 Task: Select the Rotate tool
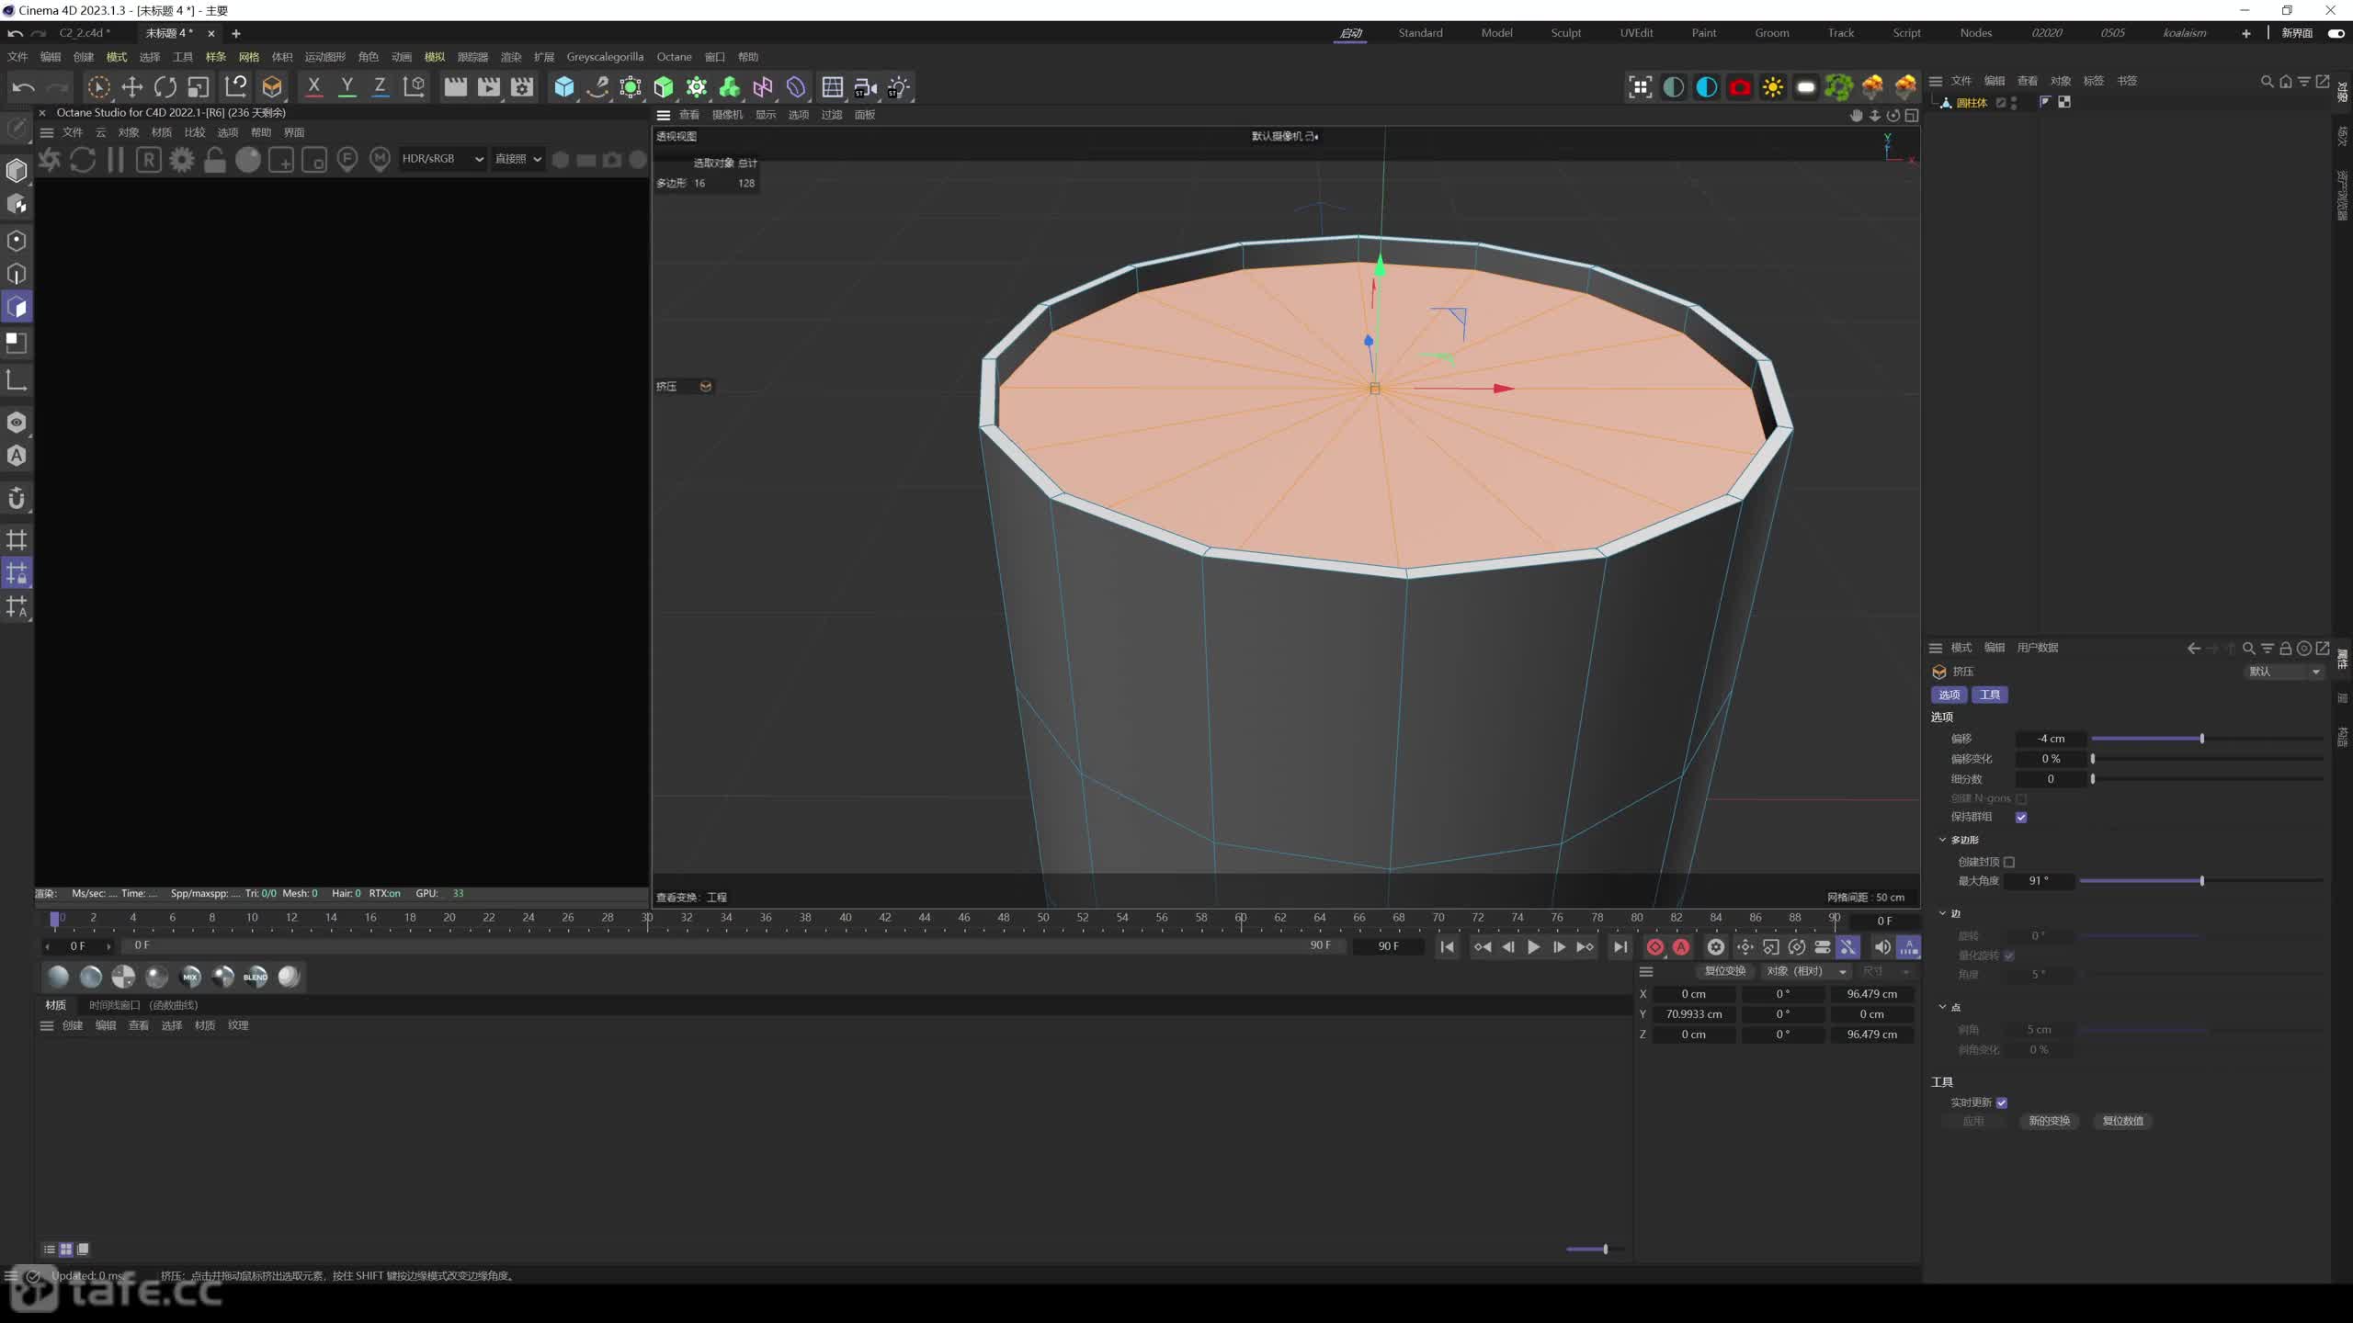coord(165,87)
